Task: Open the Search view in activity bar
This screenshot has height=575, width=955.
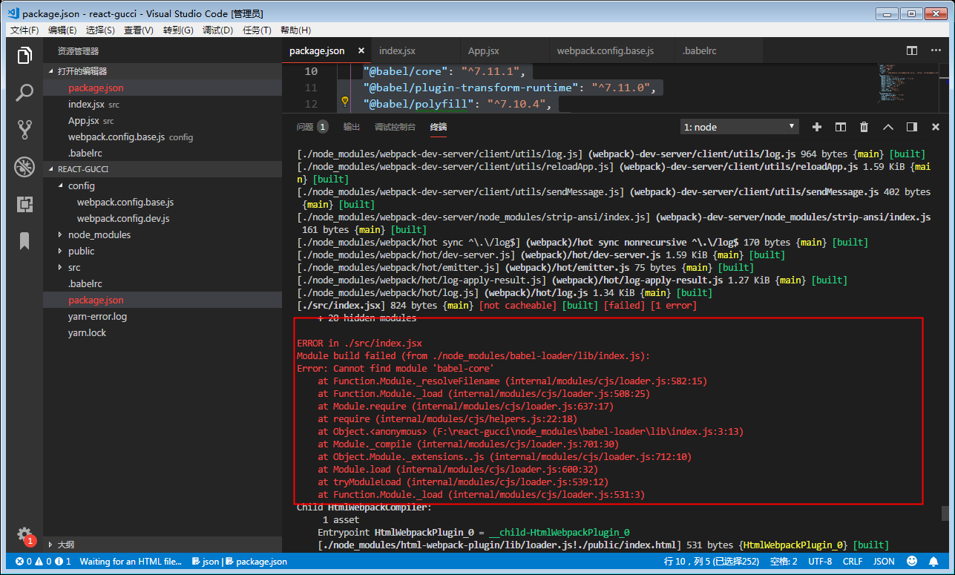Action: [x=25, y=93]
